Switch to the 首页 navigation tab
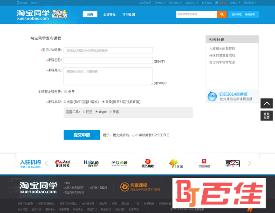275x213 pixels. [90, 14]
